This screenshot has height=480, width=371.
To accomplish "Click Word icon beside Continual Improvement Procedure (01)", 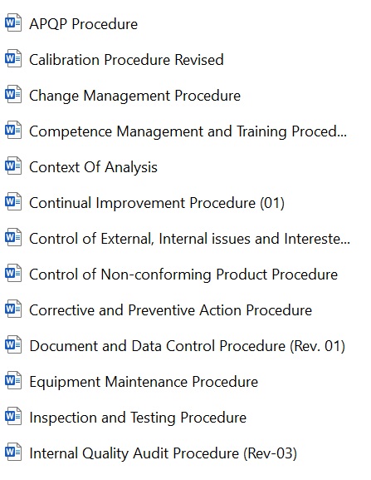I will point(13,201).
